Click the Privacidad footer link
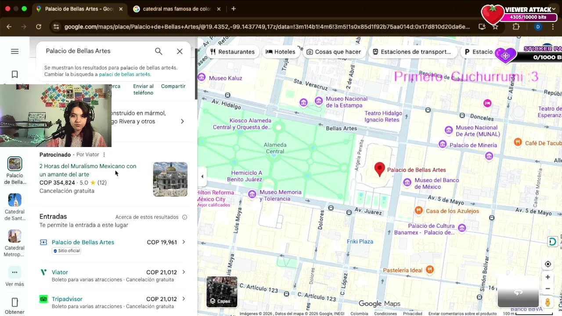Image resolution: width=562 pixels, height=316 pixels. [x=412, y=313]
